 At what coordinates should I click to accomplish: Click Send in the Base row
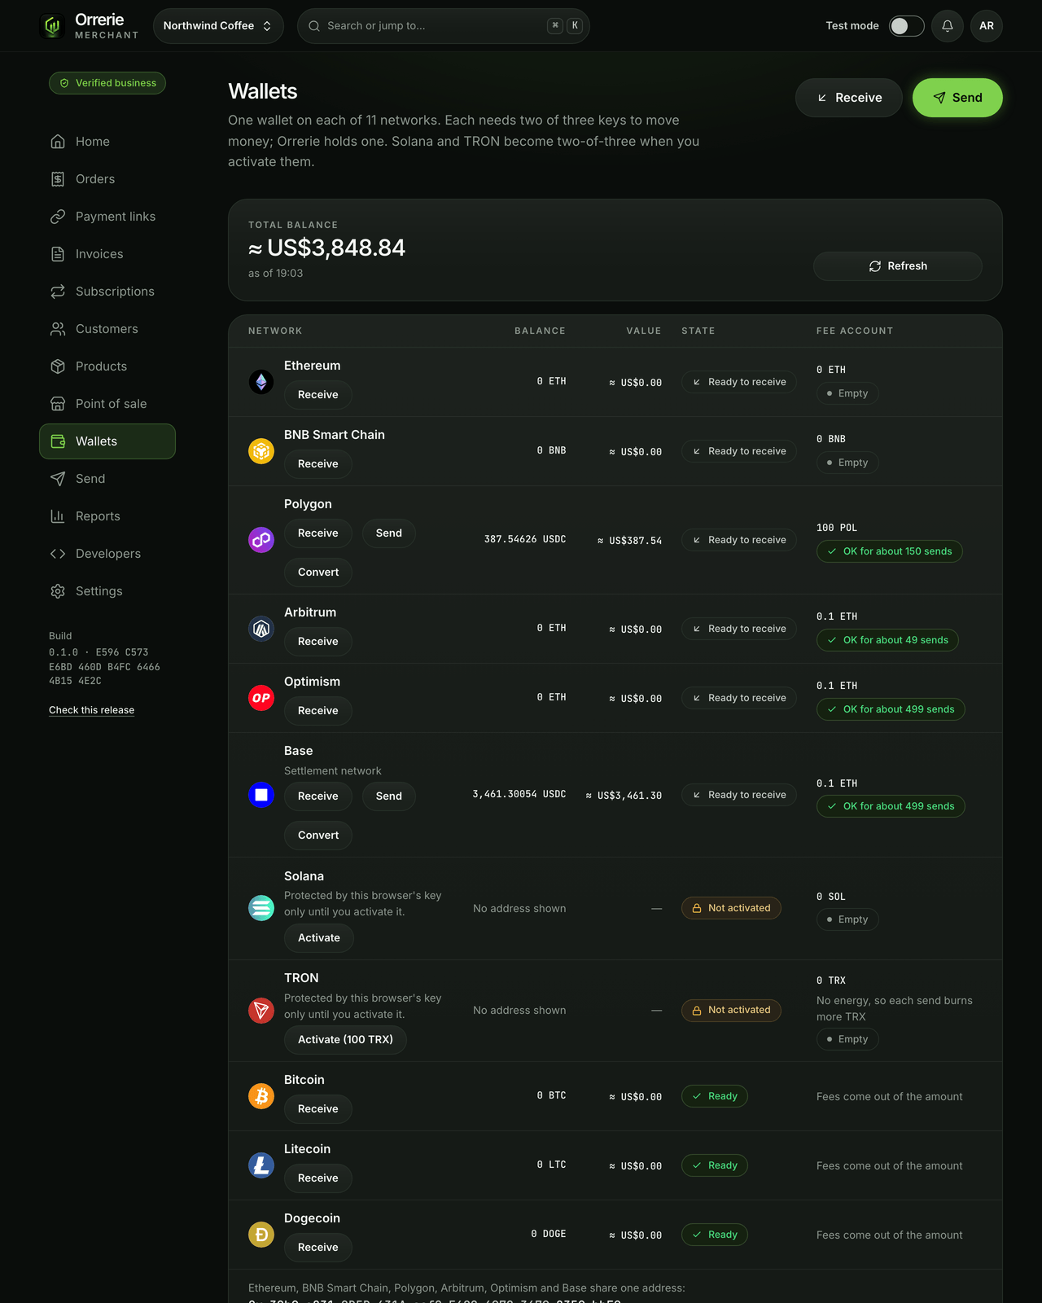coord(389,796)
